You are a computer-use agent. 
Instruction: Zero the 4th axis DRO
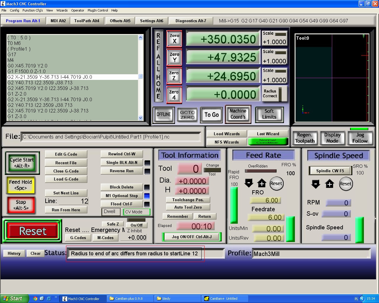pyautogui.click(x=174, y=95)
